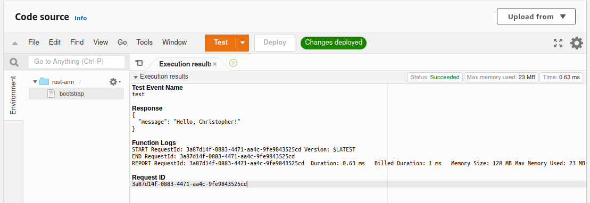Image resolution: width=590 pixels, height=203 pixels.
Task: Toggle fullscreen editor mode icon
Action: (558, 43)
